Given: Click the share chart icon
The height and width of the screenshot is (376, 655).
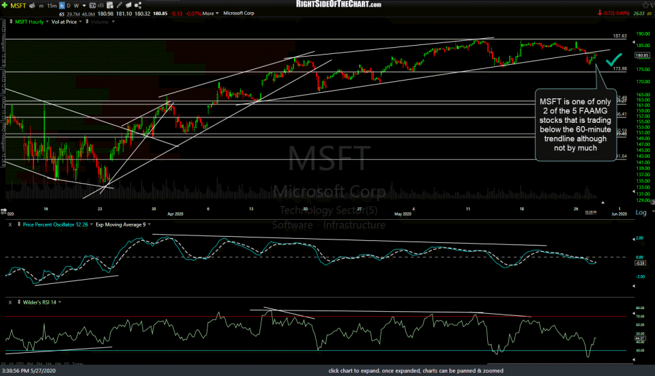Looking at the screenshot, I should pyautogui.click(x=138, y=5).
